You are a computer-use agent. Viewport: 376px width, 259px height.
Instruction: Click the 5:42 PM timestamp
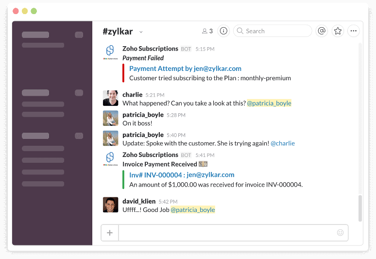tap(168, 202)
